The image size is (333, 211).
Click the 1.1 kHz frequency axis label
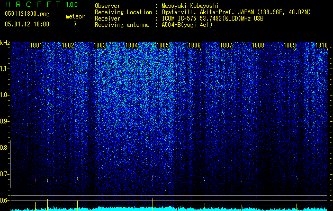click(x=4, y=69)
